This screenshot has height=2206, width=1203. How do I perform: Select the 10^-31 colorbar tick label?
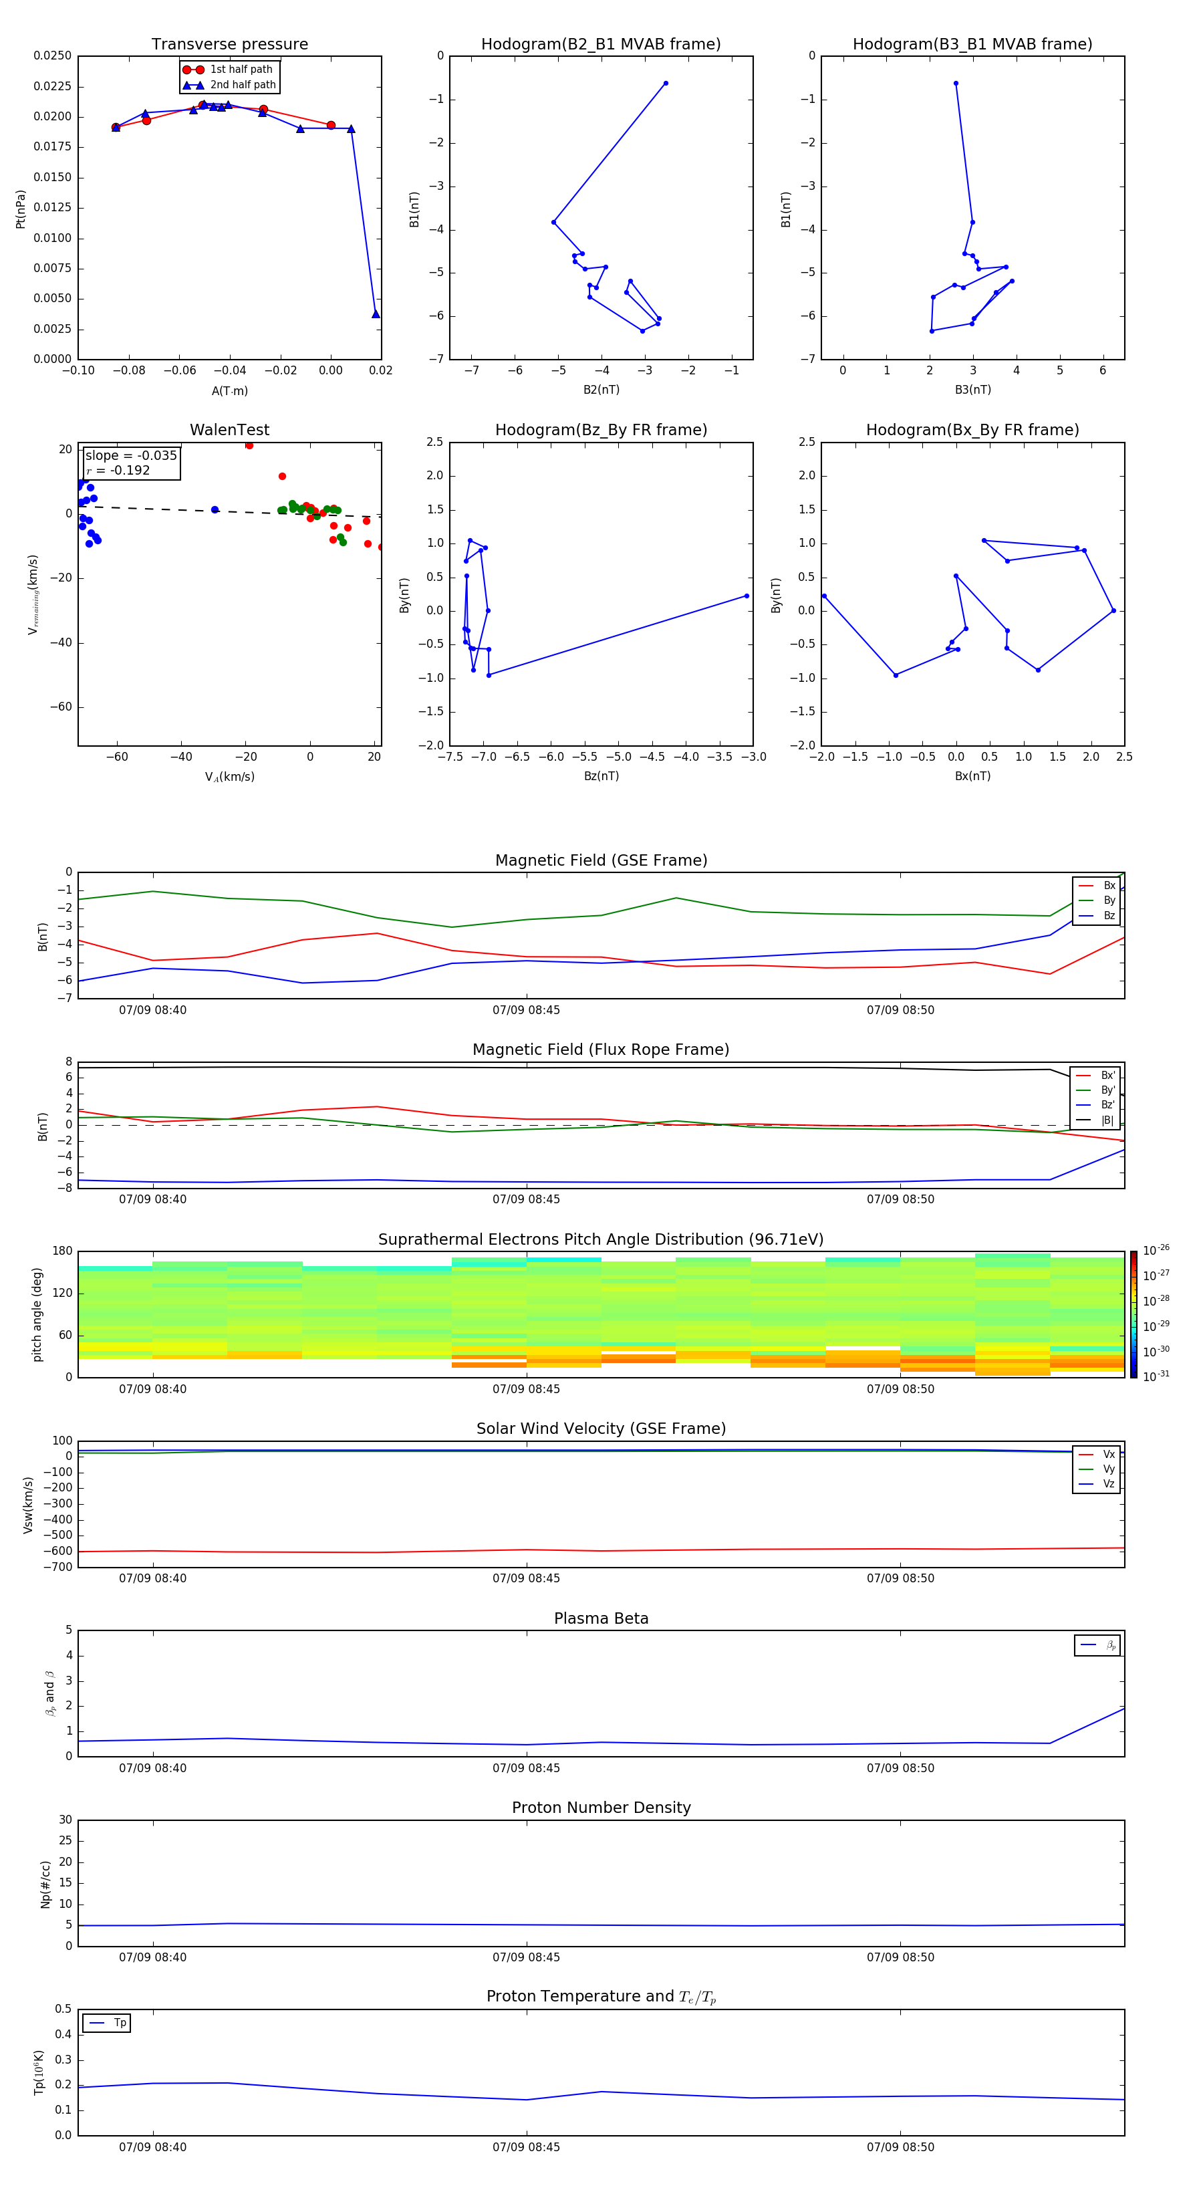coord(1156,1376)
